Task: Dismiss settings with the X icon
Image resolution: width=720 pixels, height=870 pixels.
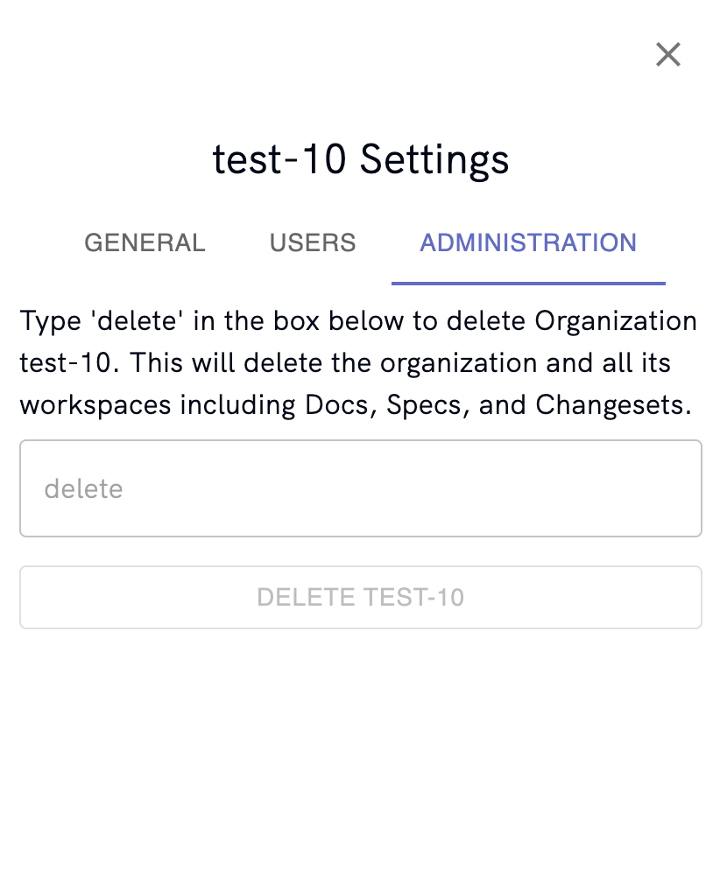Action: [667, 54]
